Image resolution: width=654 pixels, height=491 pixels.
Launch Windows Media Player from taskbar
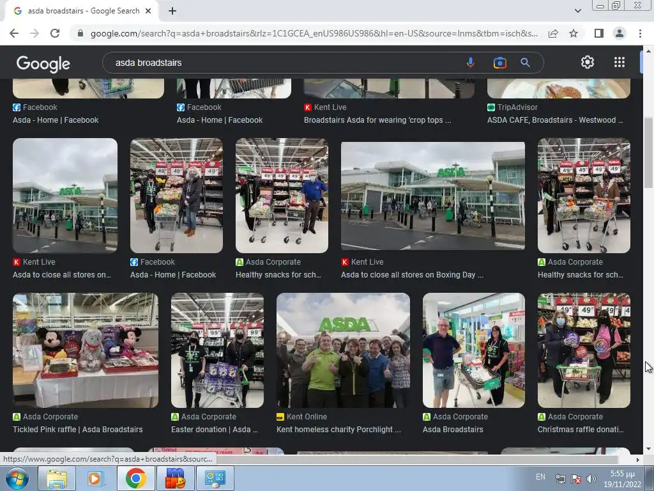[95, 478]
